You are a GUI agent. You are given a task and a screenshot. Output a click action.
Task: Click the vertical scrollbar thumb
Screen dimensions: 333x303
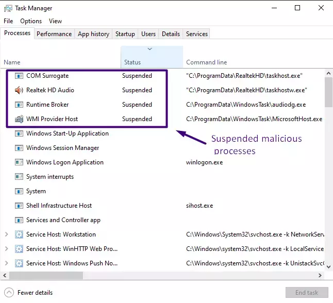coord(328,92)
